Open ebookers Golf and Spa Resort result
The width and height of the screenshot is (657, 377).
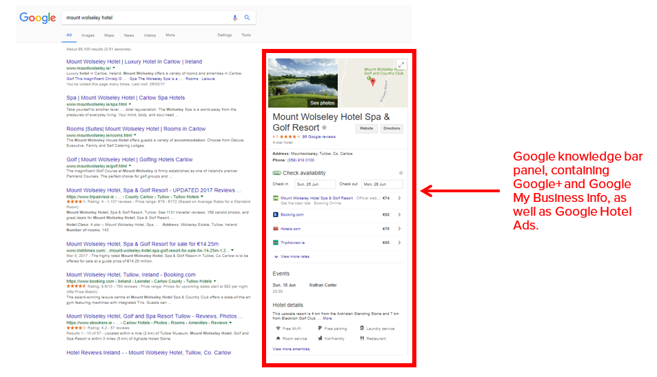[154, 316]
